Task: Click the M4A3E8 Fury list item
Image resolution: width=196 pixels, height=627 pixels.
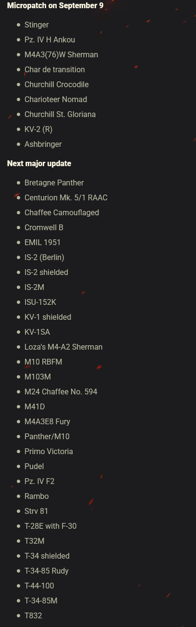Action: 48,421
